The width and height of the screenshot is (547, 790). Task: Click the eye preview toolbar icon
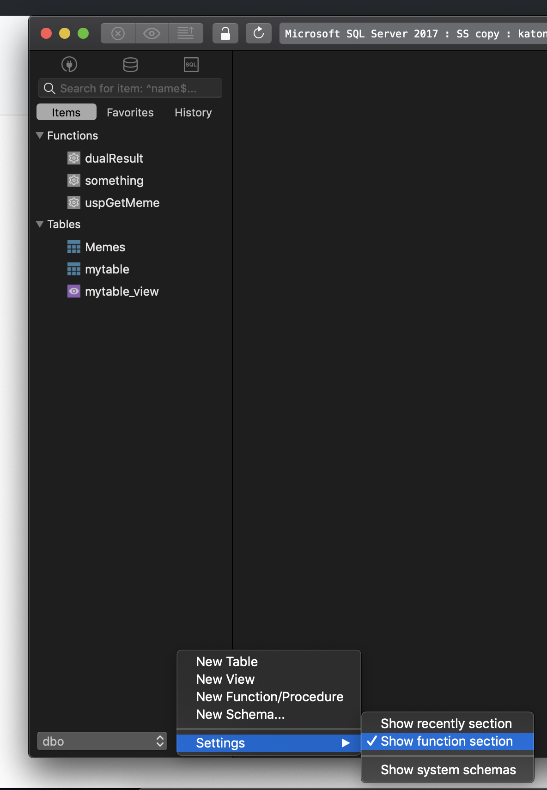tap(152, 33)
